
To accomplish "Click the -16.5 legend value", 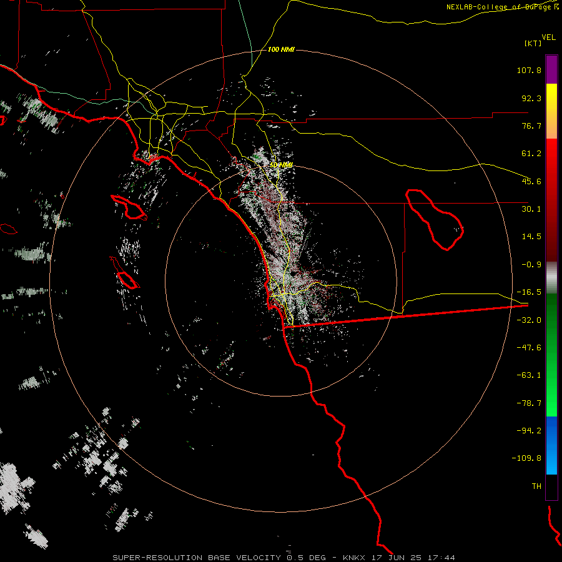I will pos(529,292).
